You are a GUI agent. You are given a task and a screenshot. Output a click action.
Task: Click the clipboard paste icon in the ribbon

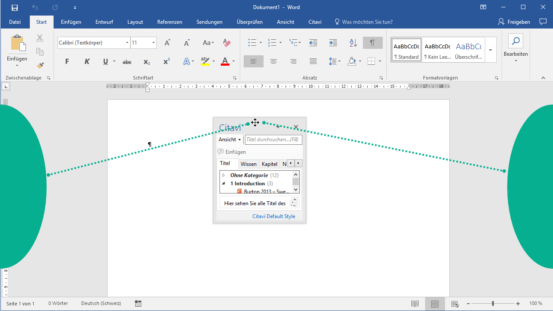(18, 44)
